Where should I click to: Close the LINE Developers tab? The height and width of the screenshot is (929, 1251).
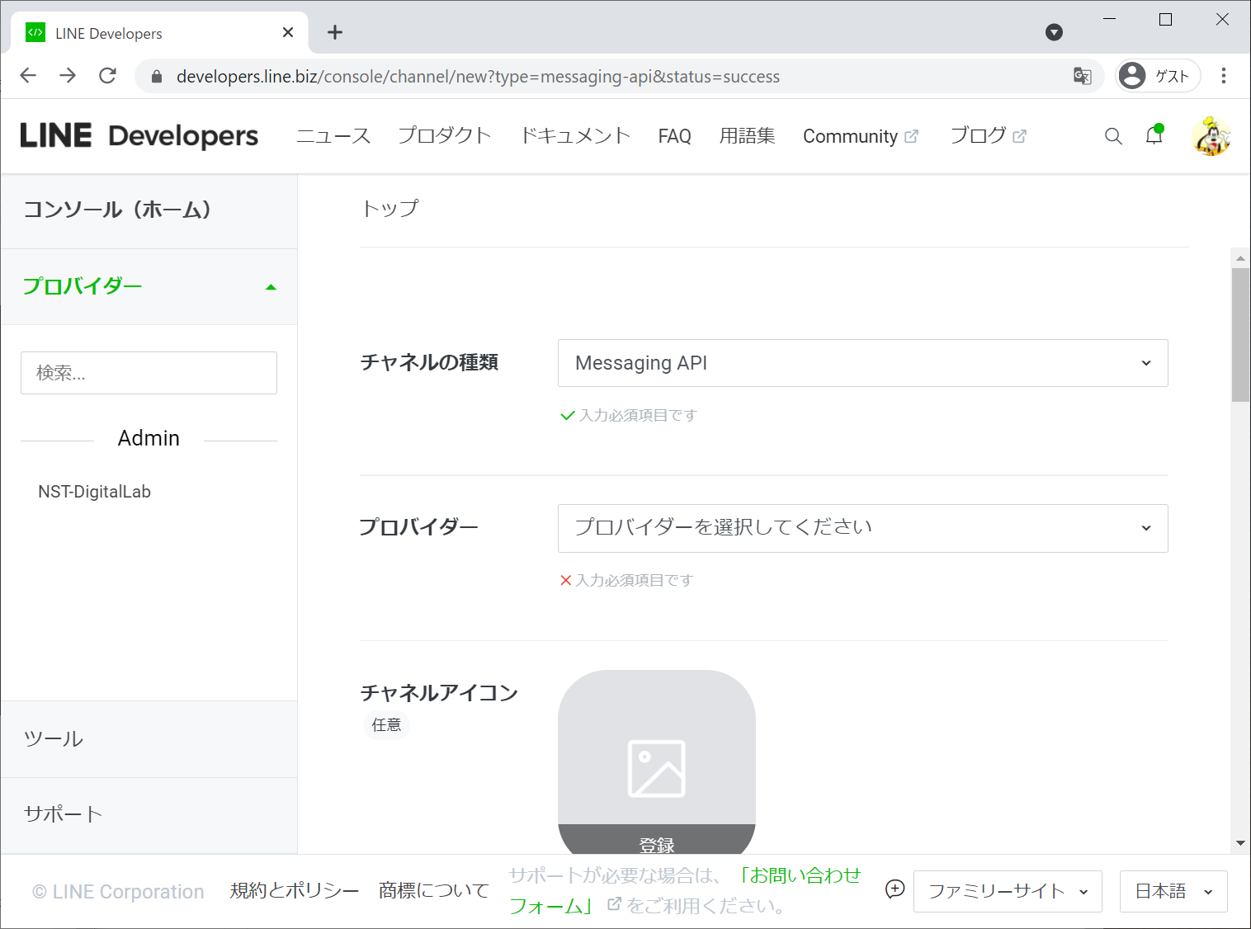[x=288, y=32]
